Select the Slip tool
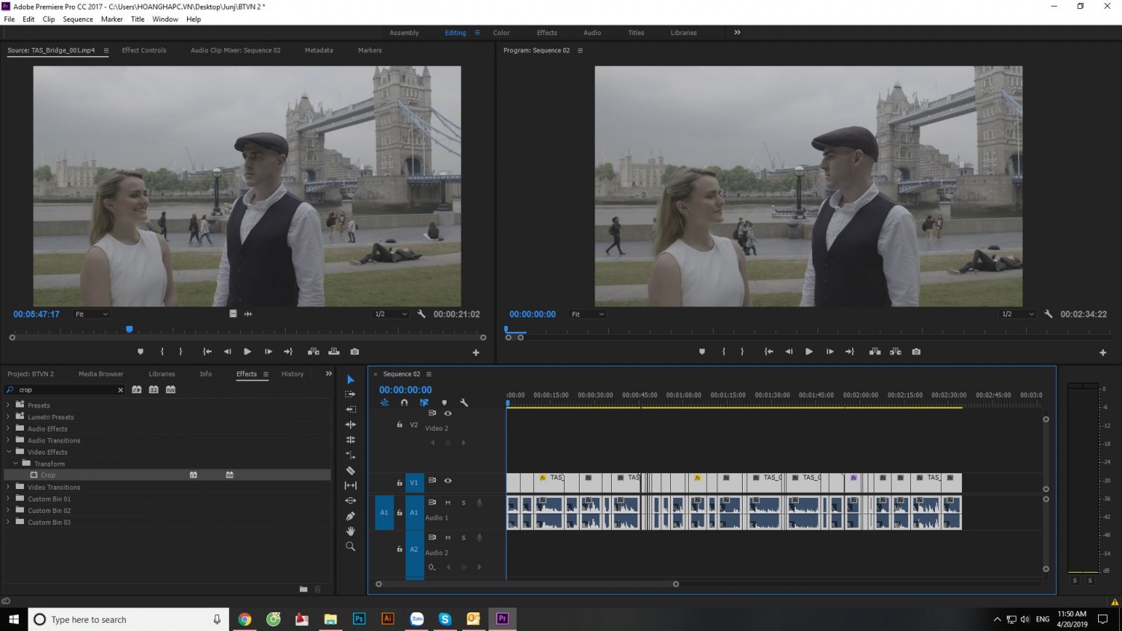 [x=350, y=485]
